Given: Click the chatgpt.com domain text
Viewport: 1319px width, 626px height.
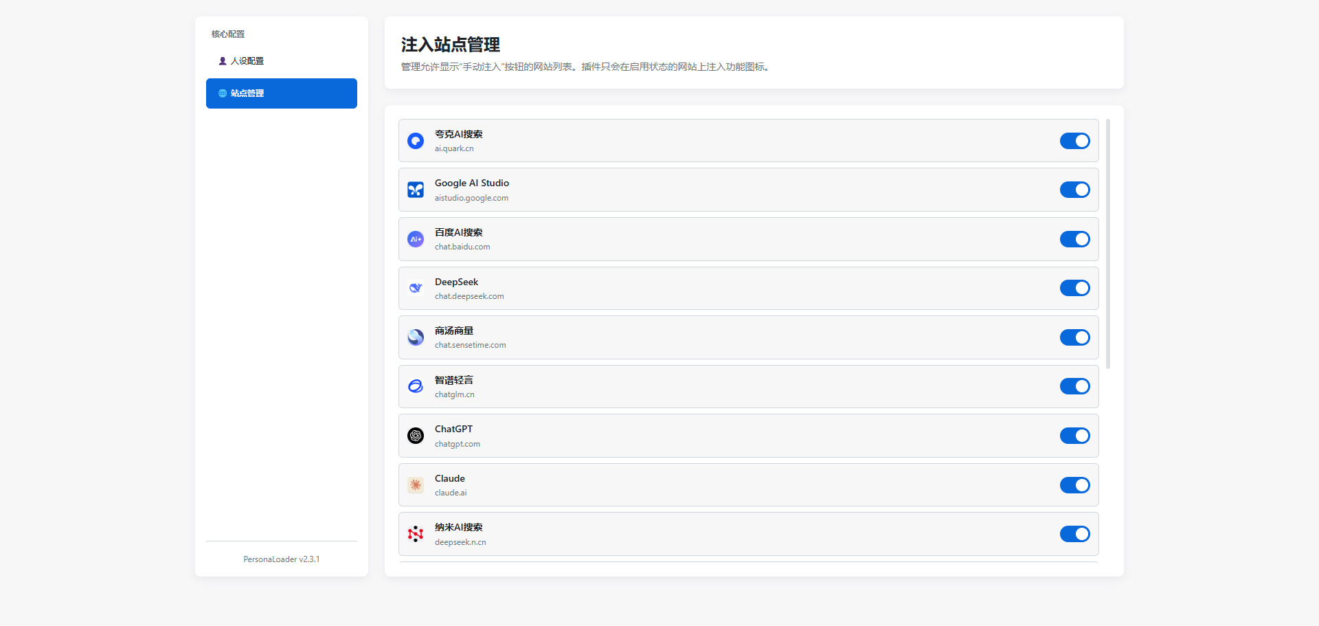Looking at the screenshot, I should (x=458, y=444).
